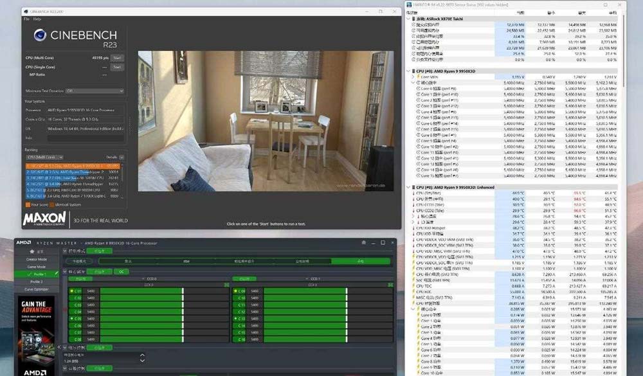Image resolution: width=643 pixels, height=376 pixels.
Task: Click the CCX 0 green grid icon under CCD 0
Action: point(226,285)
